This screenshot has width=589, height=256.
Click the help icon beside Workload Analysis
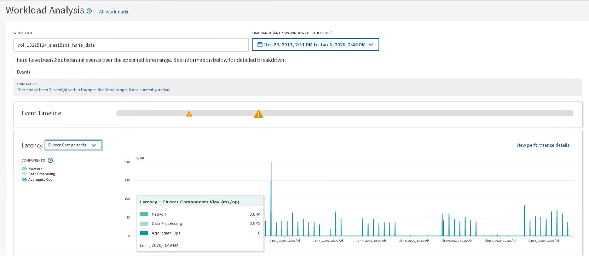(89, 11)
